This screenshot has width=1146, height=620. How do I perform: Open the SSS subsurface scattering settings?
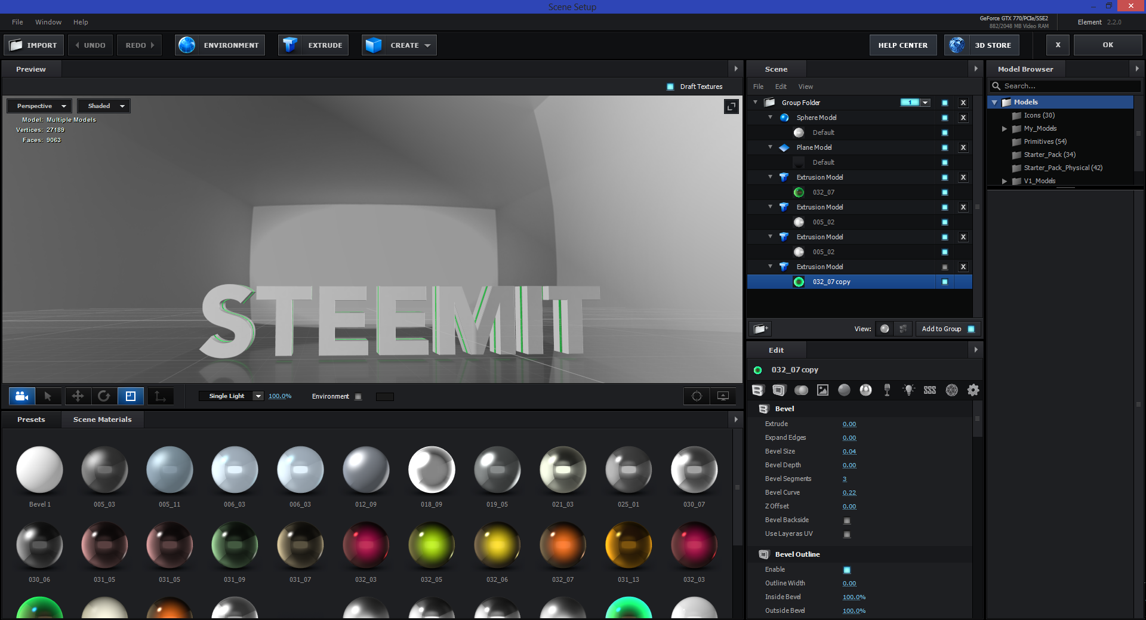[930, 390]
